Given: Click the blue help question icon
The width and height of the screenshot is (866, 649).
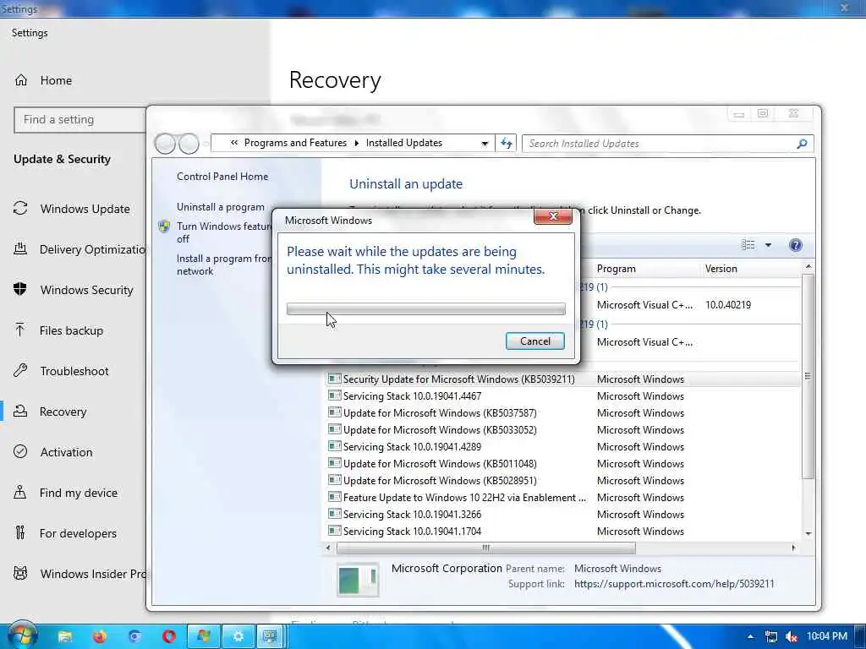Looking at the screenshot, I should [x=795, y=245].
